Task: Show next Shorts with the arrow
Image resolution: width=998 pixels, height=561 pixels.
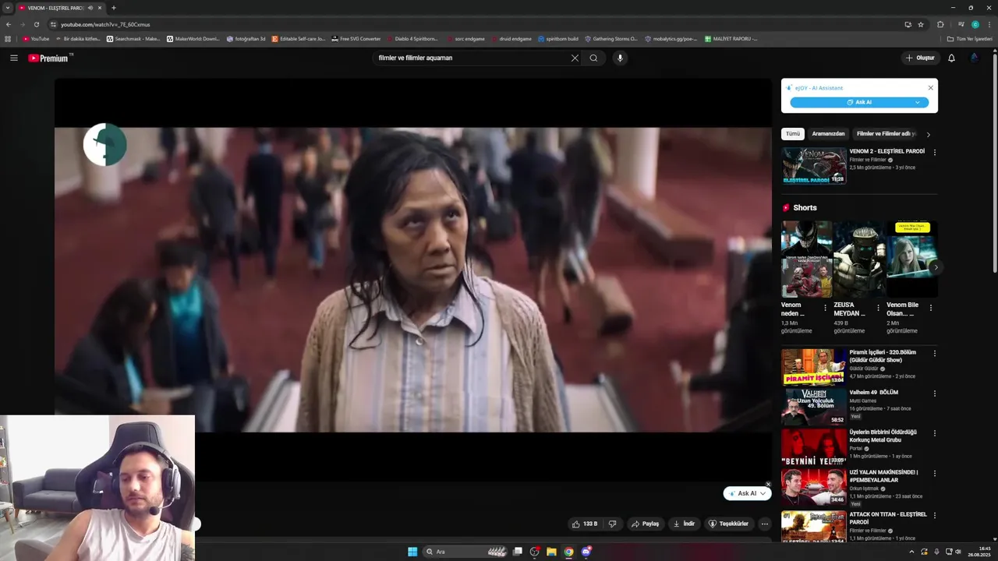Action: (935, 267)
